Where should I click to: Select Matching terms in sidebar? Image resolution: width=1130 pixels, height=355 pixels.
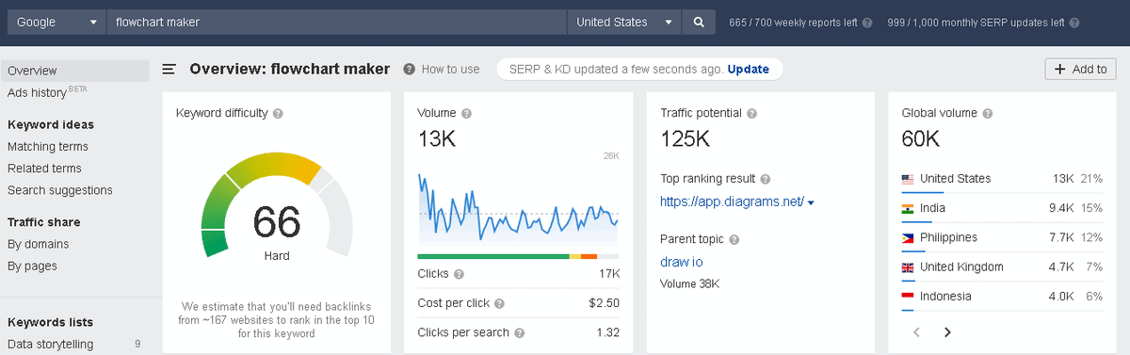point(48,146)
